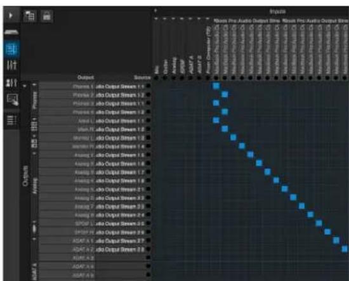
Task: Click the empty ADAT A 3 source field
Action: tap(121, 258)
